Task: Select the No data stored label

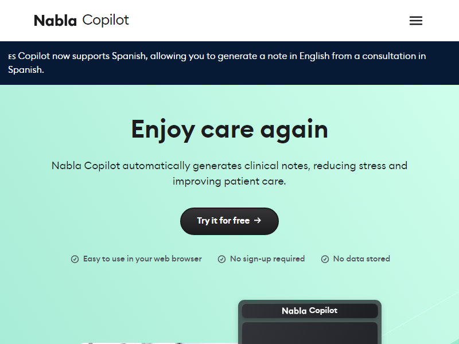Action: pos(361,259)
